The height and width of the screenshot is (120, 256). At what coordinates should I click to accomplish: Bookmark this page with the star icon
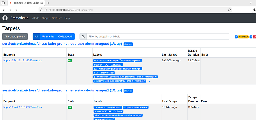coord(229,10)
